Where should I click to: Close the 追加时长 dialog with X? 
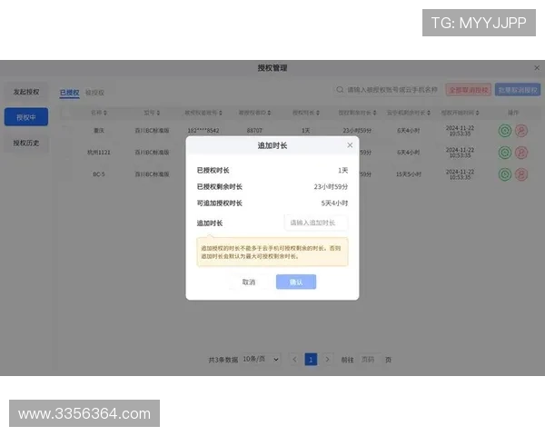(350, 145)
